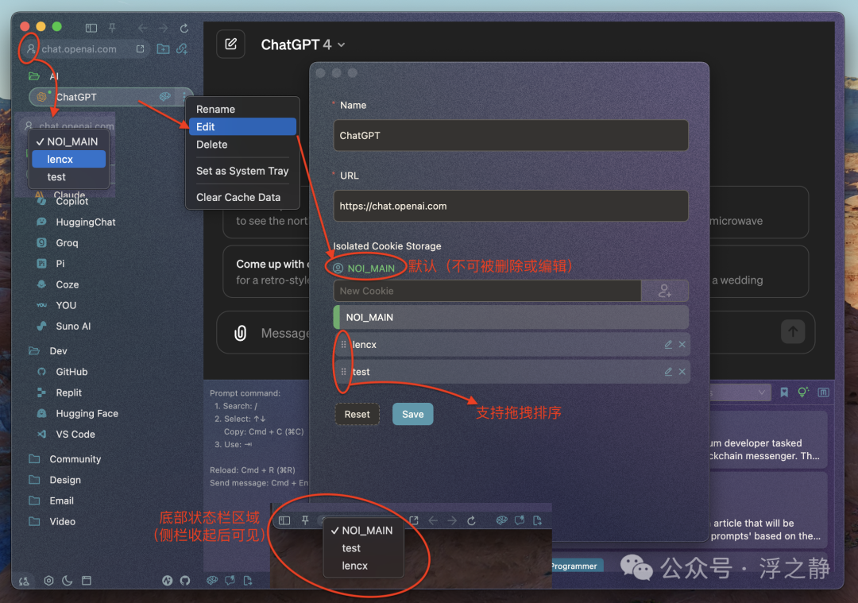Click the drag handle on lencx row
Viewport: 858px width, 603px height.
click(344, 345)
